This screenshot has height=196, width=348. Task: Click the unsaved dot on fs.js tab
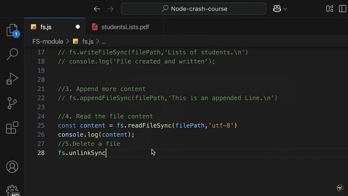(x=78, y=27)
